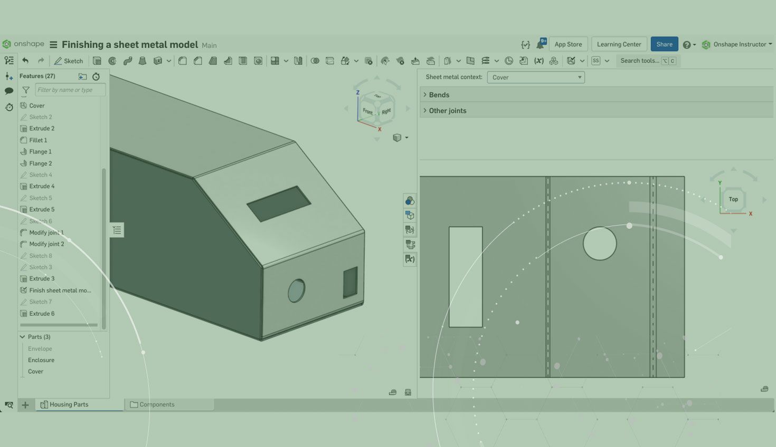Click the Undo arrow icon
The image size is (776, 447).
point(25,61)
